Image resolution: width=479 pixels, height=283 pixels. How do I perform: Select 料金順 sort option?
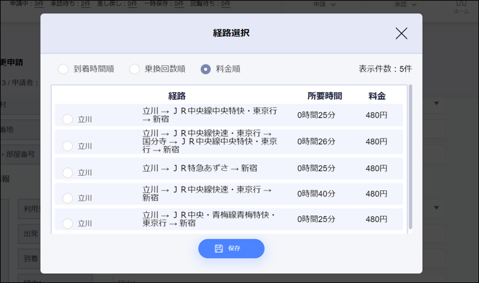206,69
